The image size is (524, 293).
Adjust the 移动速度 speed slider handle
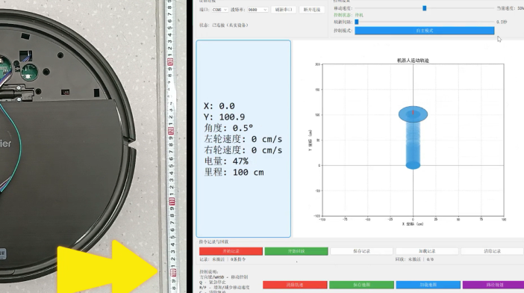tap(425, 8)
